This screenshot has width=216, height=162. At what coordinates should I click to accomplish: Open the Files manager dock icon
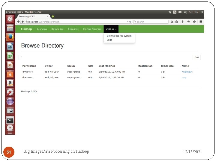pyautogui.click(x=10, y=28)
